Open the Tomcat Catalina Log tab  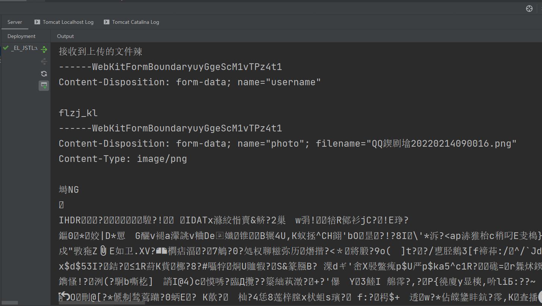click(132, 22)
